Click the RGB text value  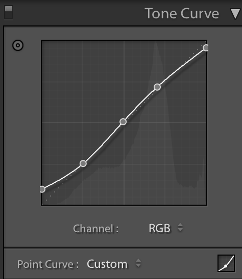tap(160, 228)
